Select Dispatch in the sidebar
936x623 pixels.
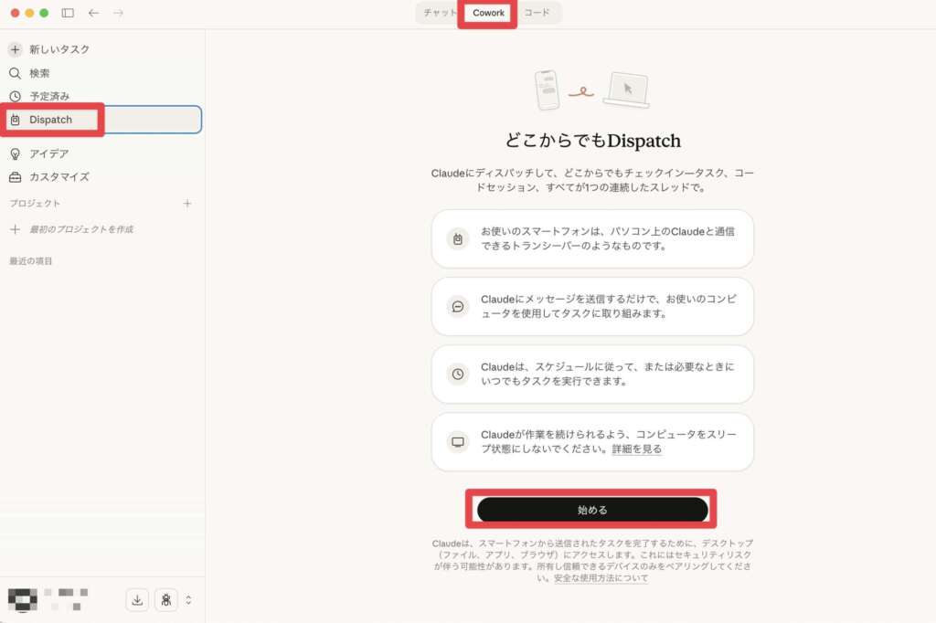click(x=50, y=119)
